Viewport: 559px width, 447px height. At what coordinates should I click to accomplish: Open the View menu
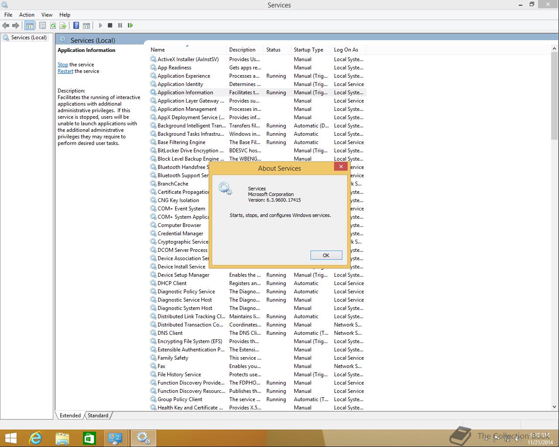(47, 14)
